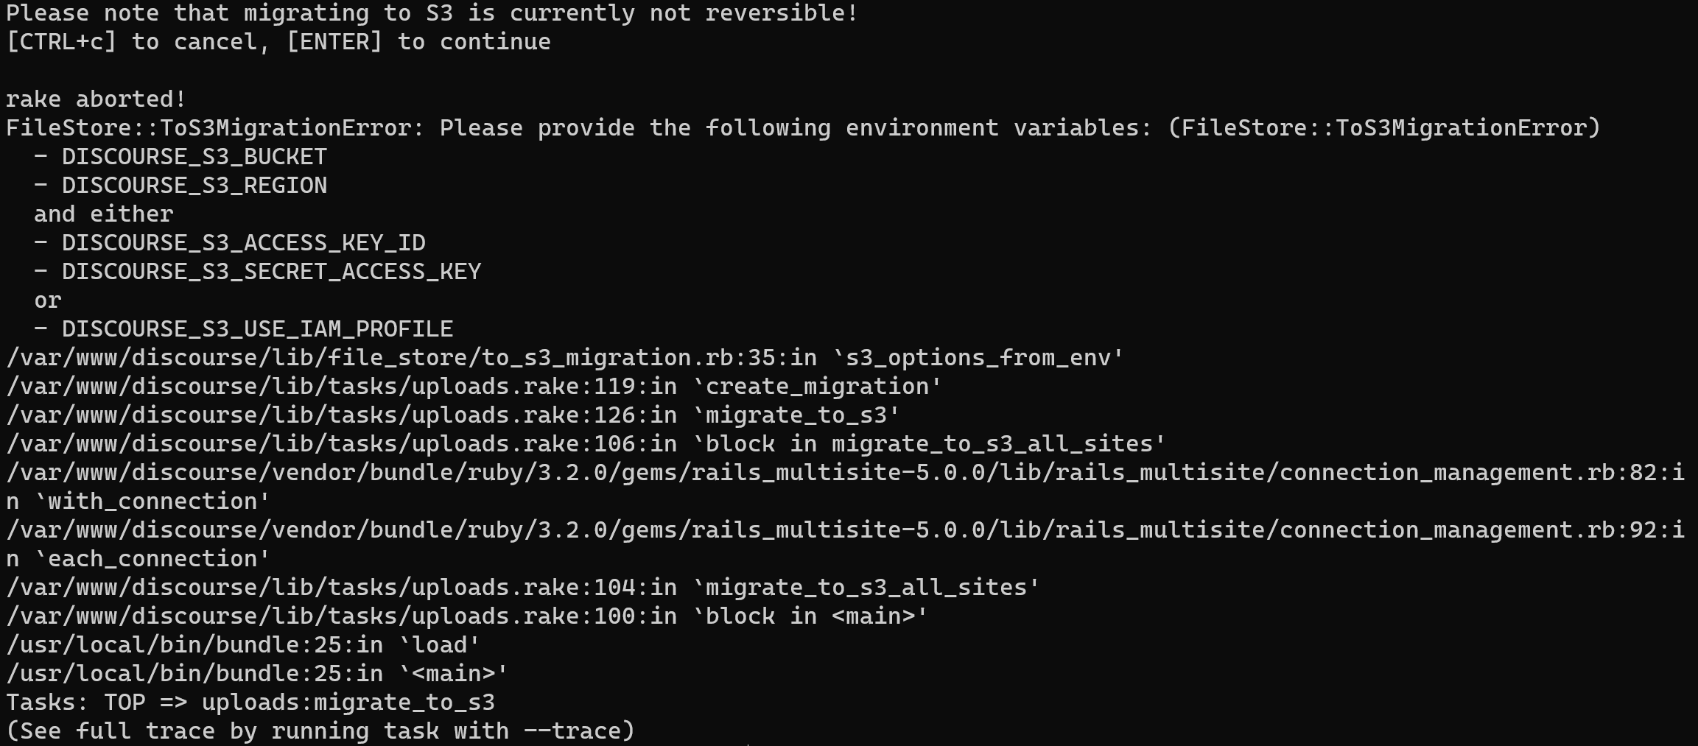The image size is (1698, 746).
Task: Click the uploads.rake:119 create_migration trace line
Action: (x=474, y=386)
